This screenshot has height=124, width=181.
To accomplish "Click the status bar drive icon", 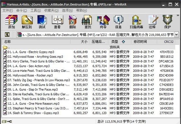I will (x=4, y=121).
